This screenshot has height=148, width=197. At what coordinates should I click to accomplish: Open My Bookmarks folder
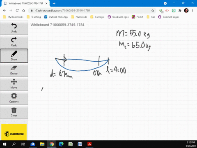(13, 17)
